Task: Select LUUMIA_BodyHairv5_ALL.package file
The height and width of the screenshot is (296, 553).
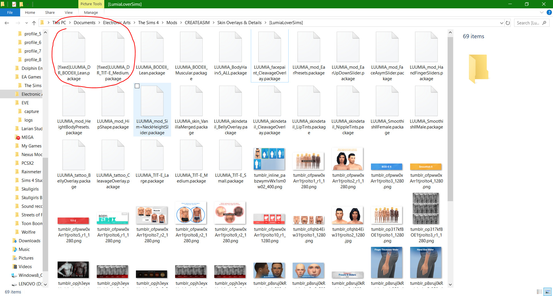Action: pyautogui.click(x=230, y=53)
